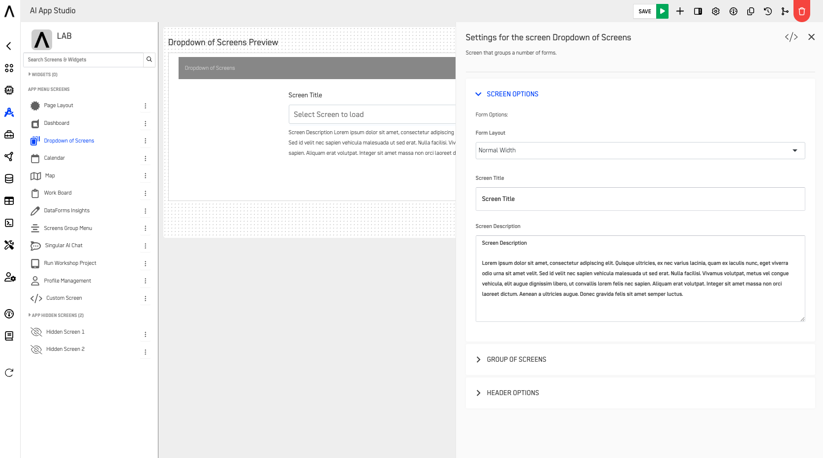The image size is (823, 458).
Task: Click the circular gauge icon in top toolbar
Action: [x=733, y=11]
